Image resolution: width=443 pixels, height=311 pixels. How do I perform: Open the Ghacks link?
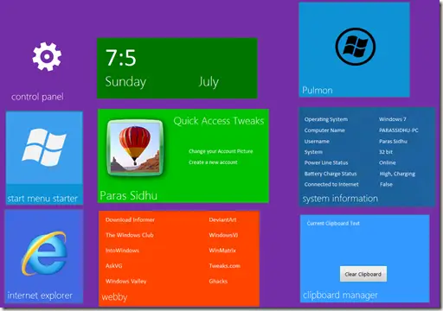click(x=218, y=281)
